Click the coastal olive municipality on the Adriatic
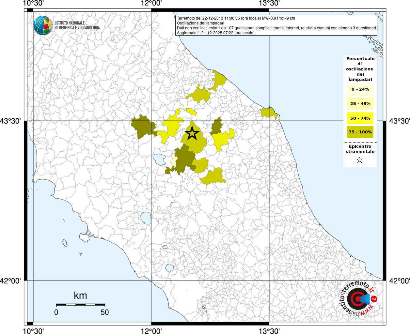 pyautogui.click(x=269, y=113)
